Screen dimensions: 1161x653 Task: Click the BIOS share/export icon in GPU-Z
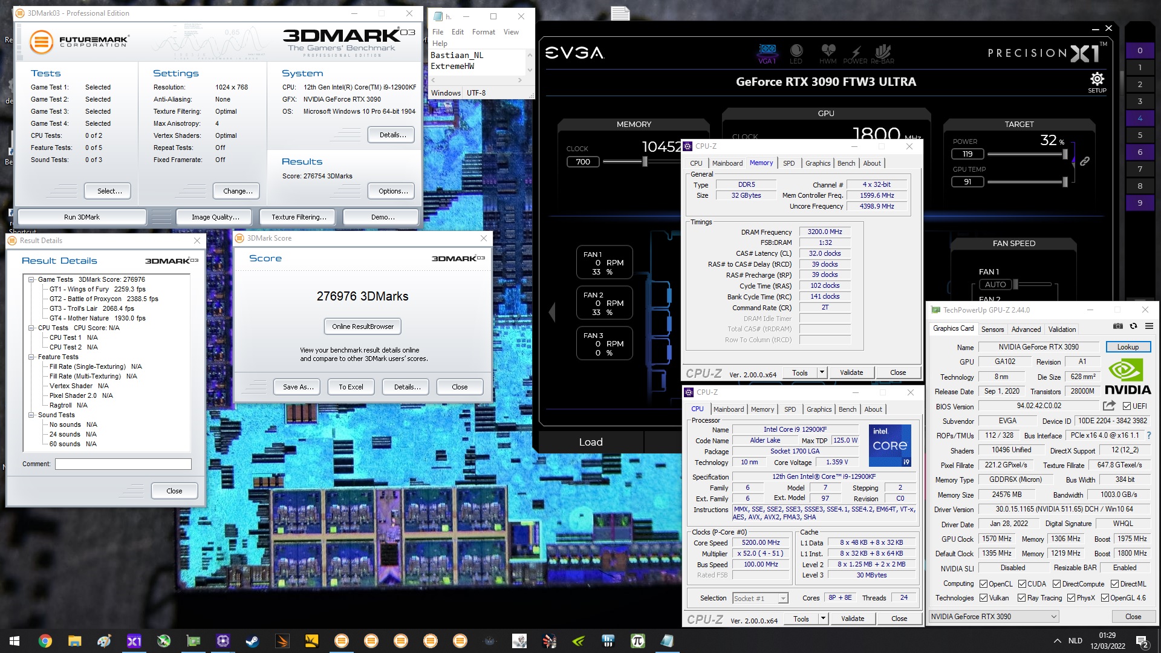[x=1109, y=406]
